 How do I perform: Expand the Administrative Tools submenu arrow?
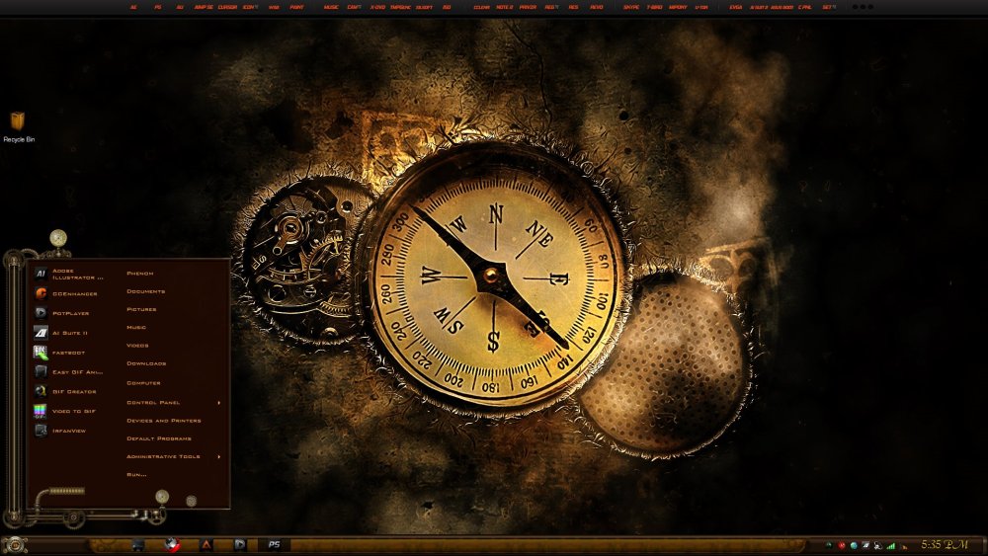219,457
